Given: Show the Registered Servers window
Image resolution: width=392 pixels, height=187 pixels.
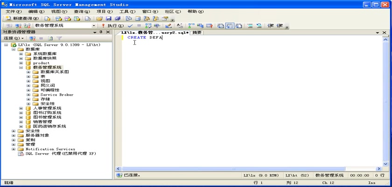Looking at the screenshot, I should pos(128,19).
